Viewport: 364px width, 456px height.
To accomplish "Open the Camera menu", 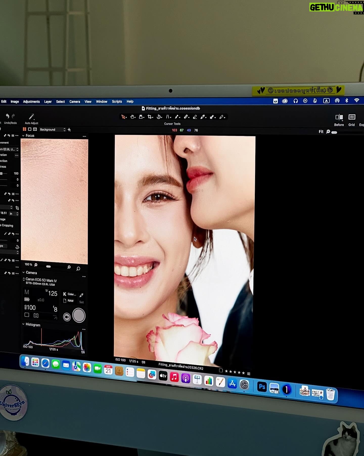I will (x=75, y=102).
